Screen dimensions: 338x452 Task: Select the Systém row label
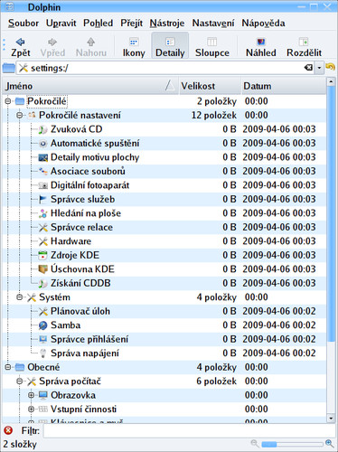pyautogui.click(x=54, y=297)
